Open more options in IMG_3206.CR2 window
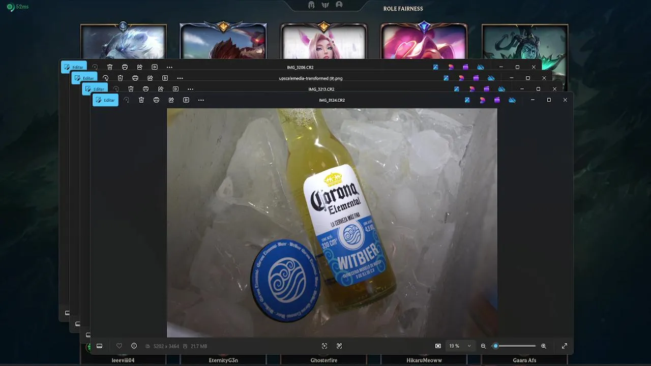This screenshot has height=366, width=651. click(169, 67)
